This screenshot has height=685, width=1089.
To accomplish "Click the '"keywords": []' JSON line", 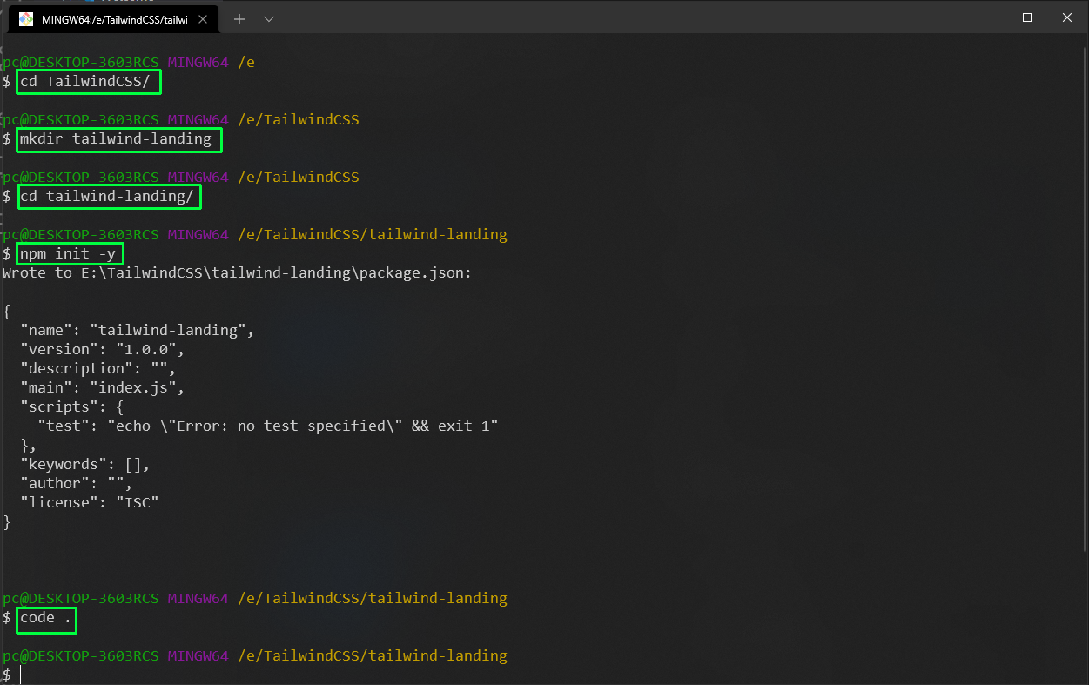I will [85, 465].
